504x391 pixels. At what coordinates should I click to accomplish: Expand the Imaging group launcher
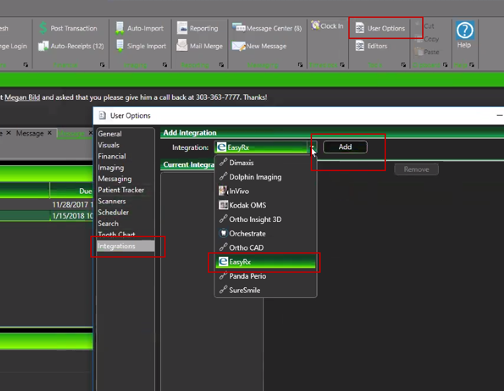point(164,65)
